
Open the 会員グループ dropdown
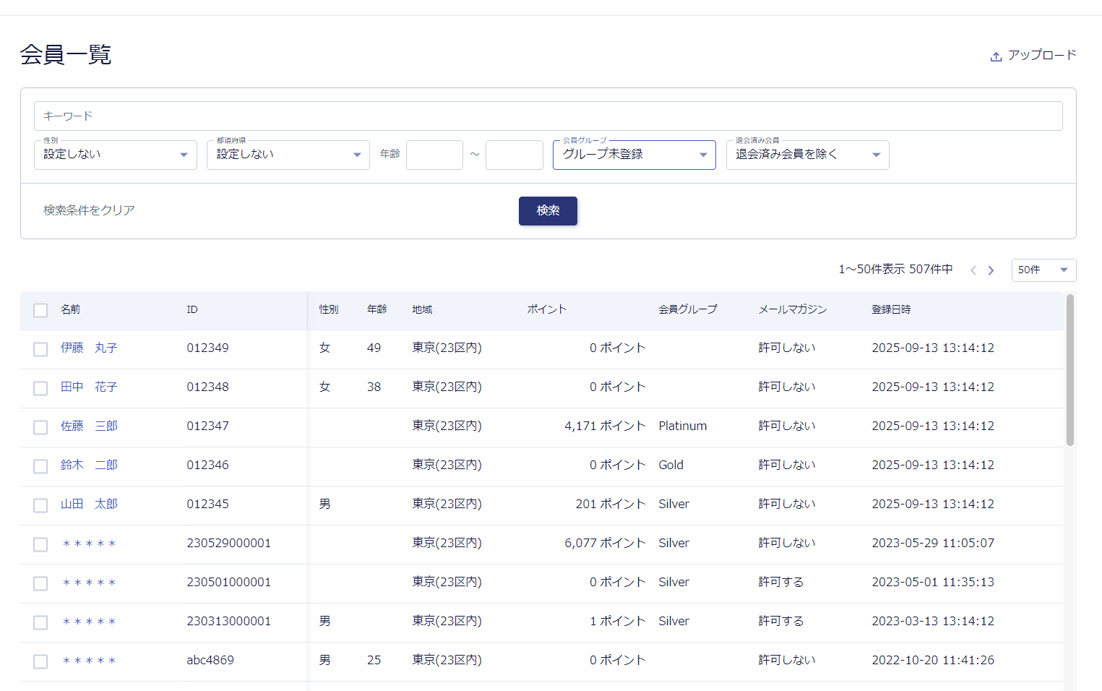pos(634,155)
